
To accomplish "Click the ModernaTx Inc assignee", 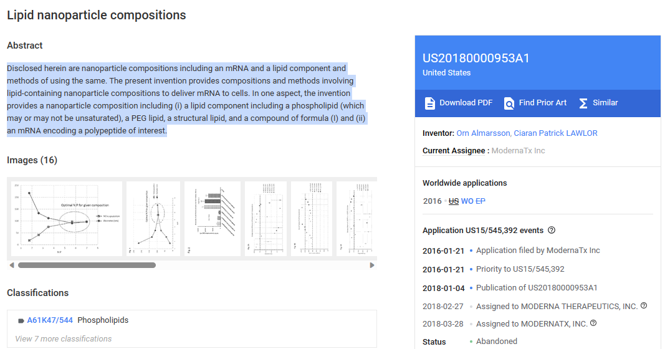I will pos(518,151).
